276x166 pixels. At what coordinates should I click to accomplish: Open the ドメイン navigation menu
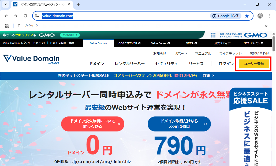tap(96, 64)
